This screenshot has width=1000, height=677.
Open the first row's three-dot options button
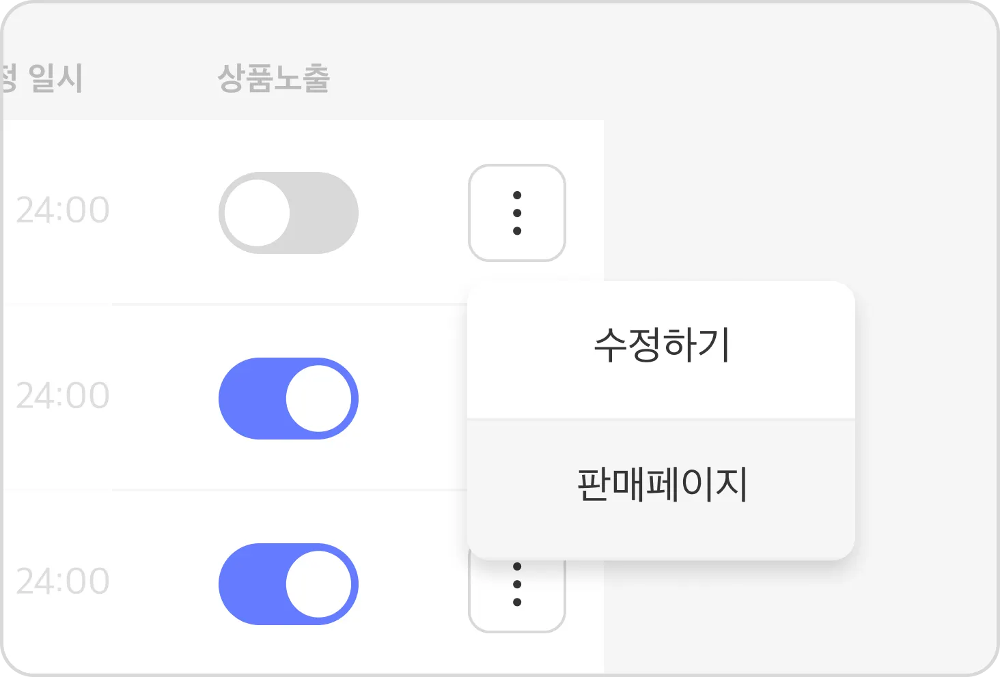pyautogui.click(x=516, y=212)
